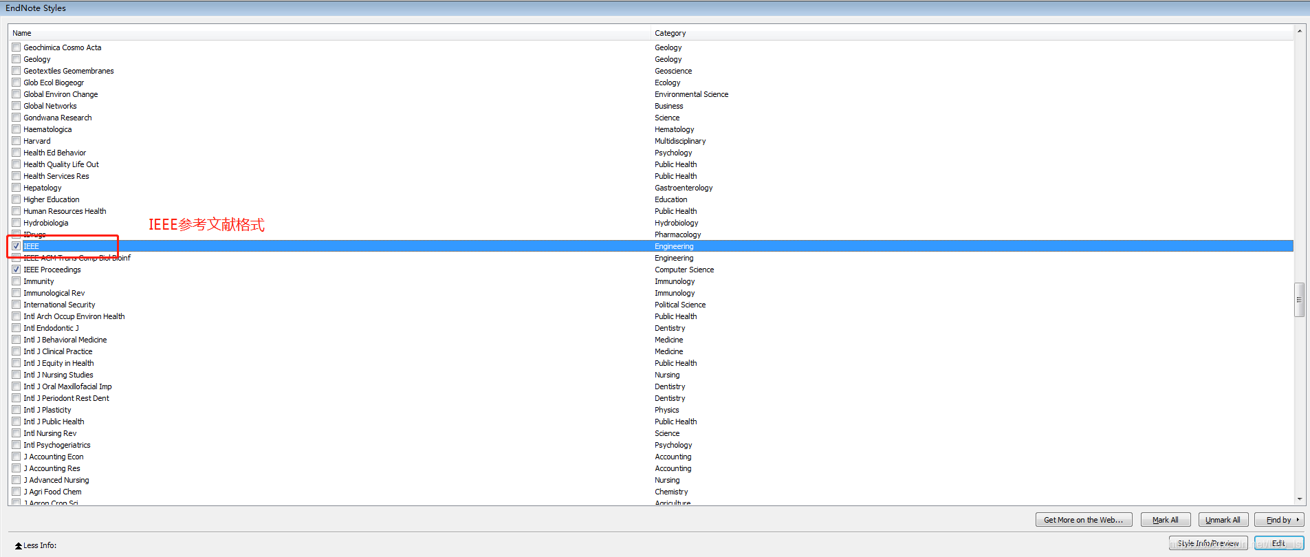Sort by the Category column header
The width and height of the screenshot is (1310, 557).
pos(972,33)
